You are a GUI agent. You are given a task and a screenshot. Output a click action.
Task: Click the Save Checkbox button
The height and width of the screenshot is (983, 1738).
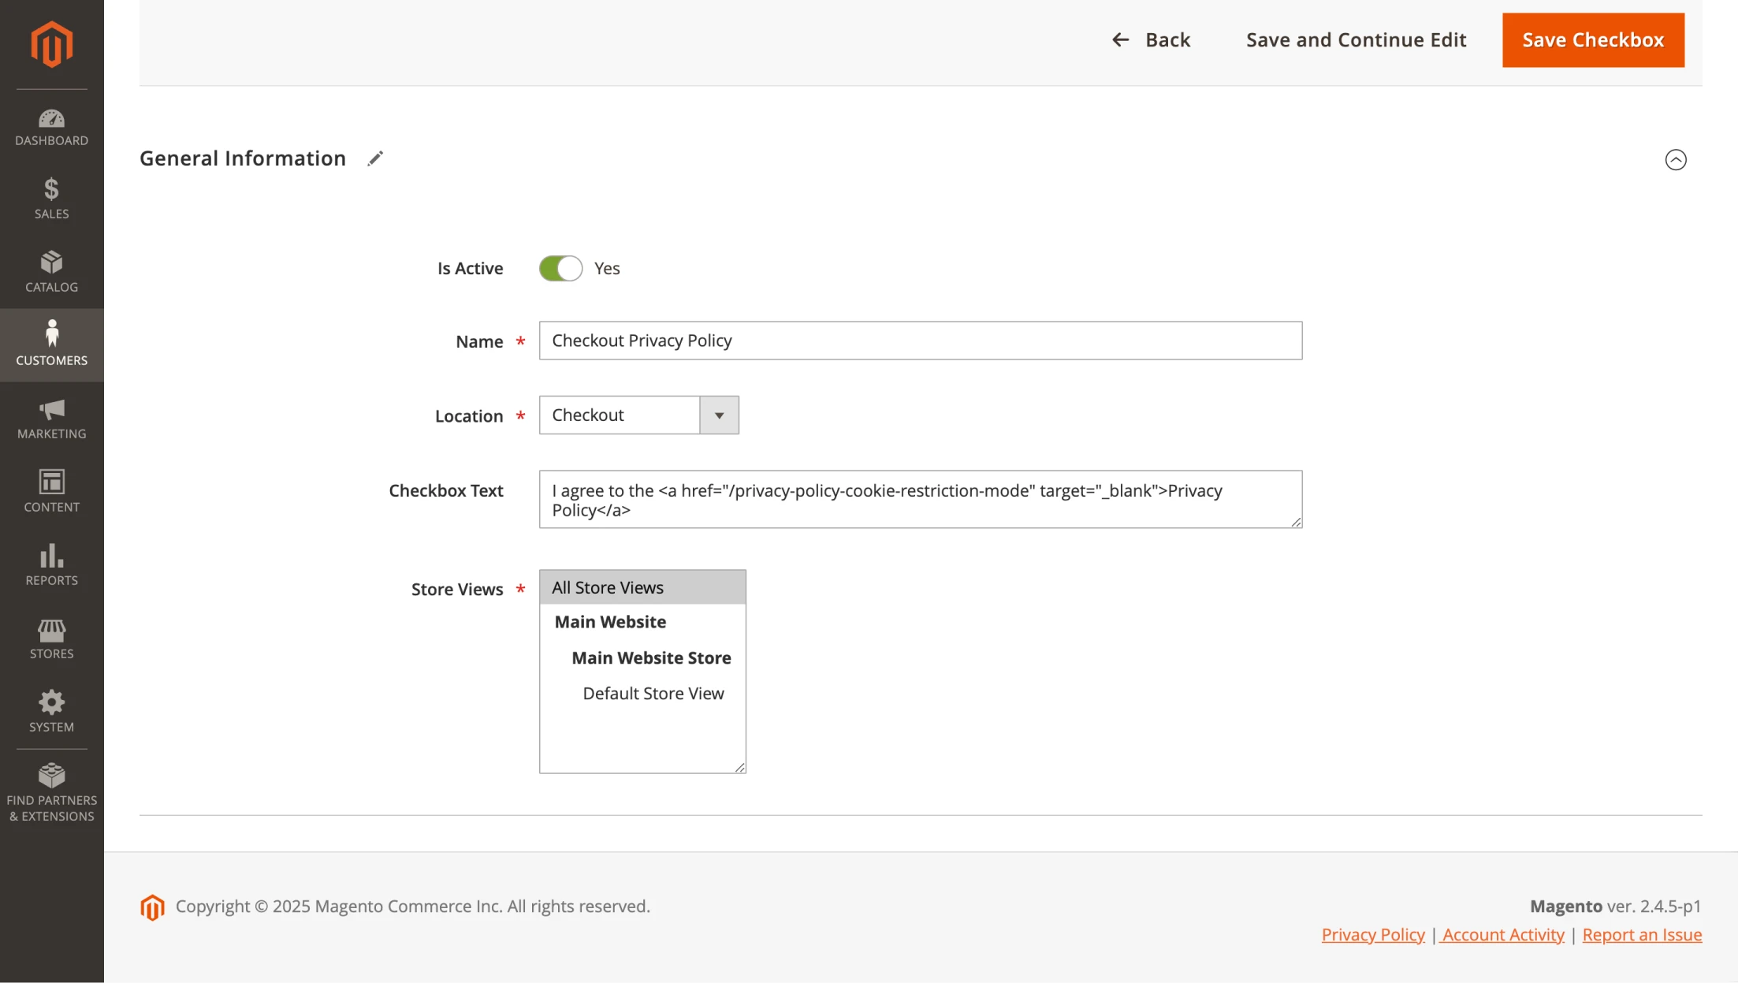coord(1594,39)
